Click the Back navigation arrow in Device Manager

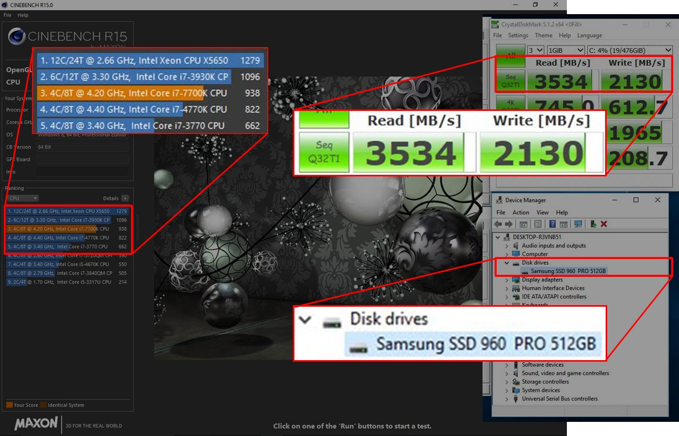coord(498,223)
